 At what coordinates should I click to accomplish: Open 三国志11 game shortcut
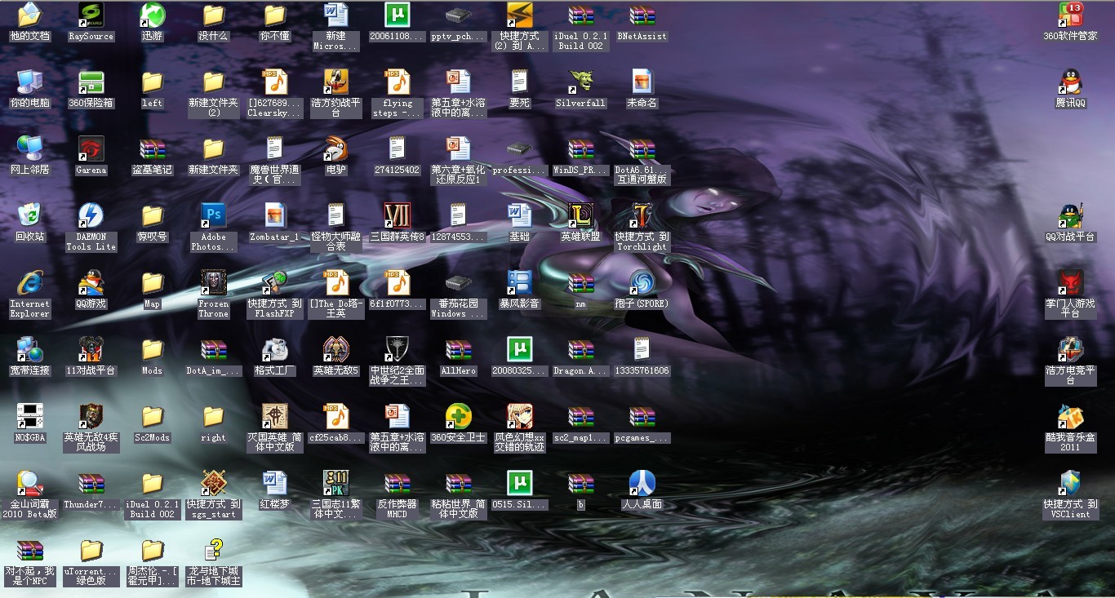(x=335, y=483)
